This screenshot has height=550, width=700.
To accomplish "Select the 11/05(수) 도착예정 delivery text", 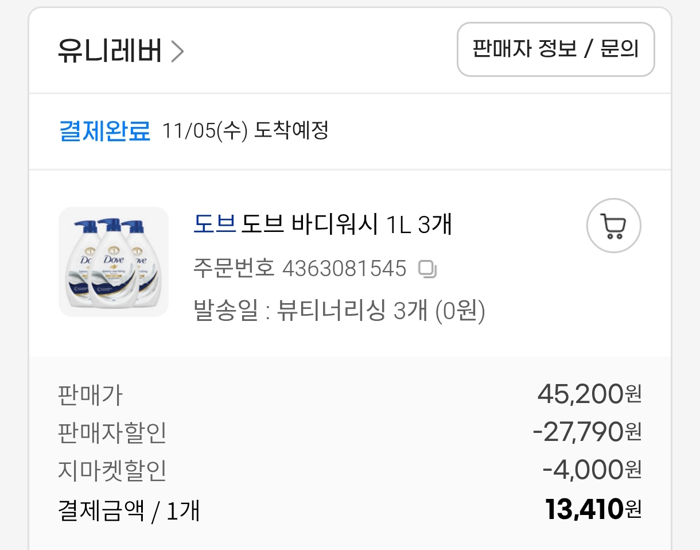I will (x=245, y=131).
